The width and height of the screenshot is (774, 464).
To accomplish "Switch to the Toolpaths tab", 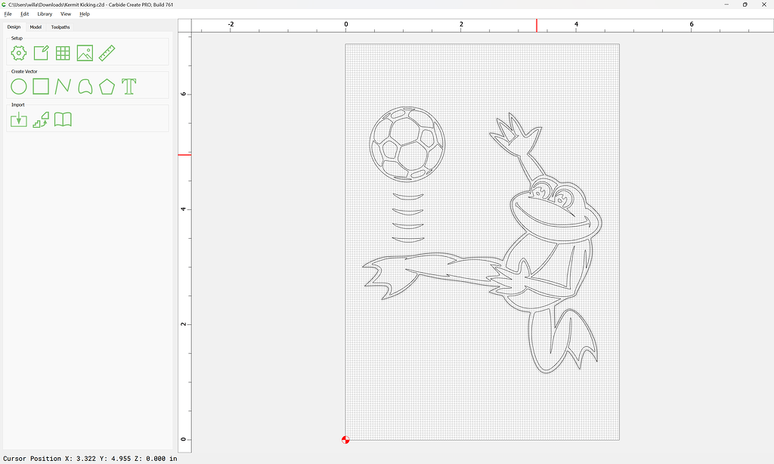I will click(60, 27).
